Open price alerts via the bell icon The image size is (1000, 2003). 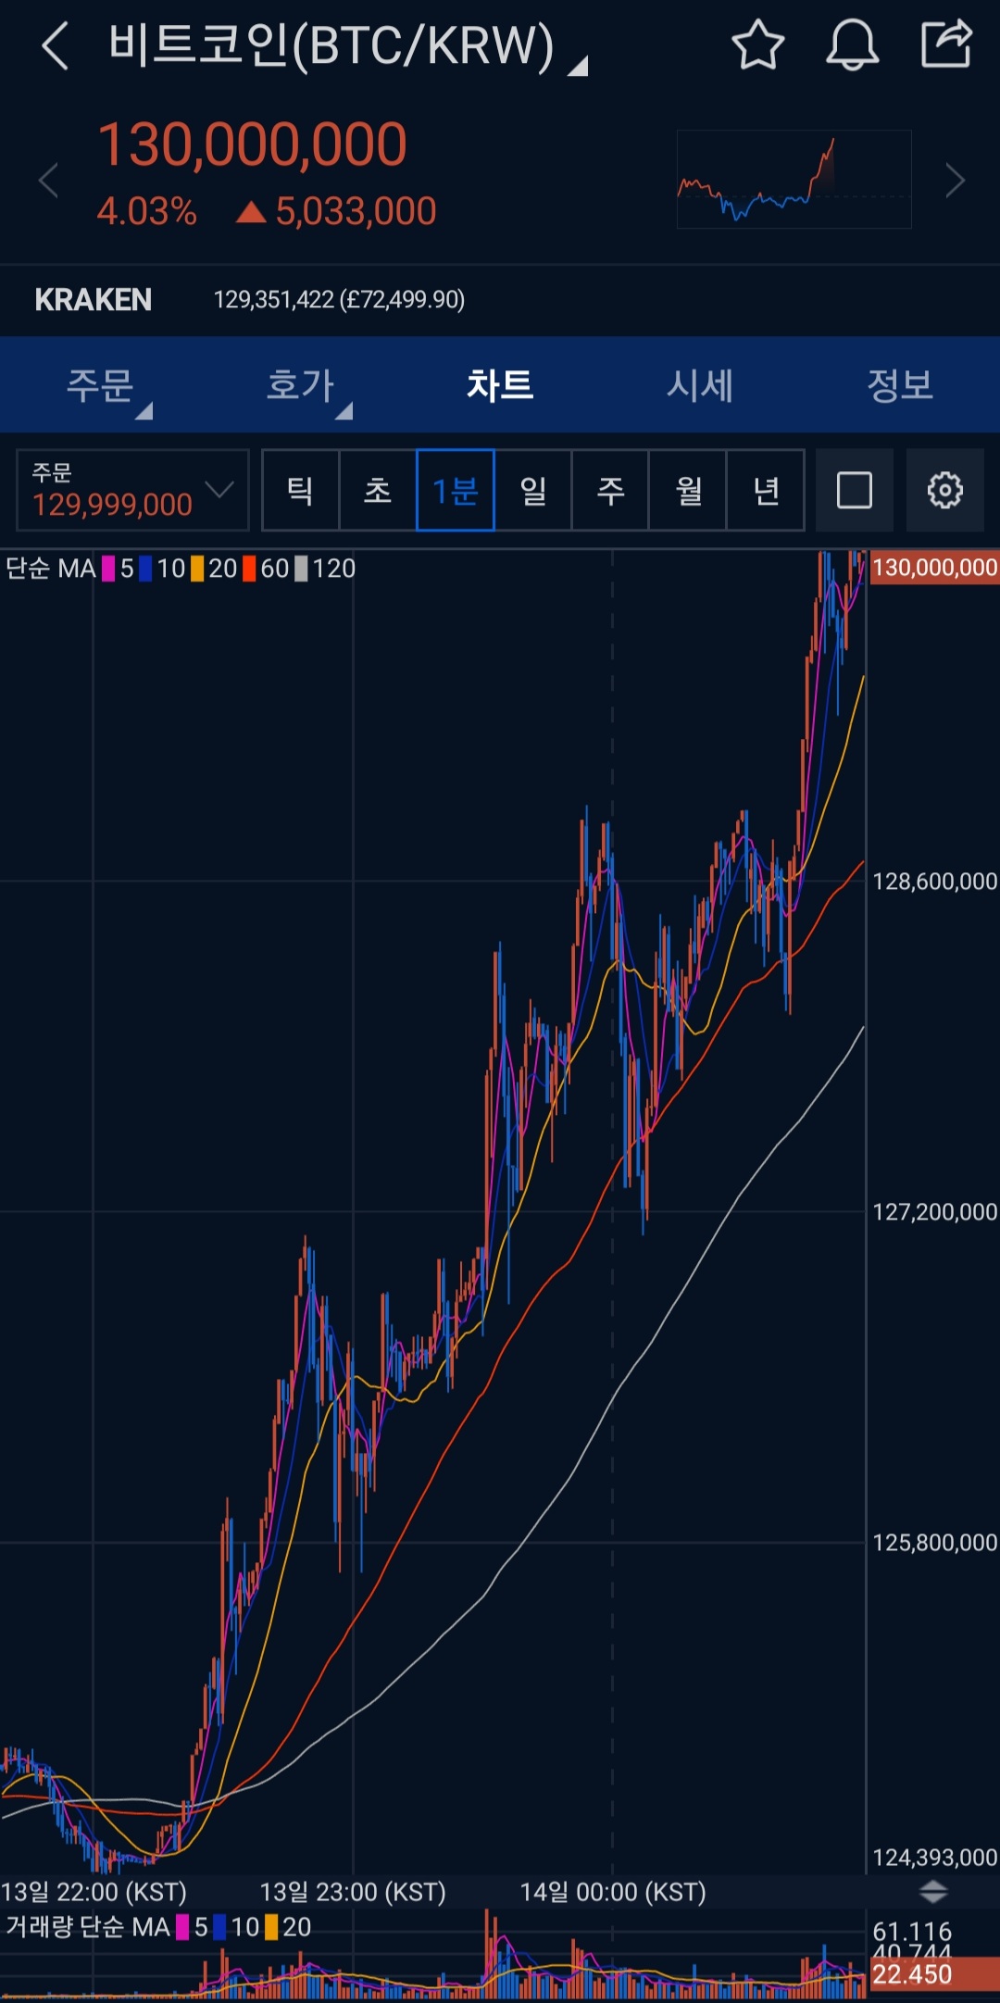click(x=852, y=44)
